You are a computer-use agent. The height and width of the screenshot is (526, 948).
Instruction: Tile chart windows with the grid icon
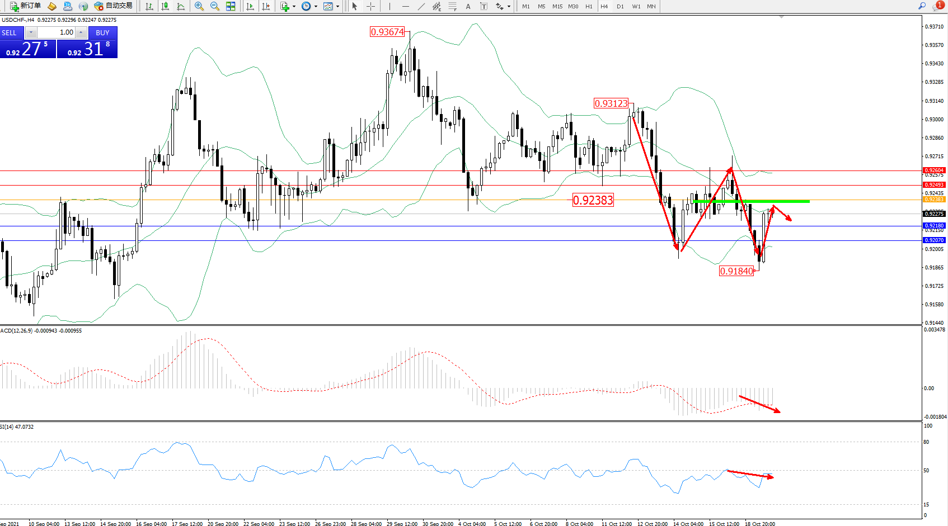click(x=231, y=6)
